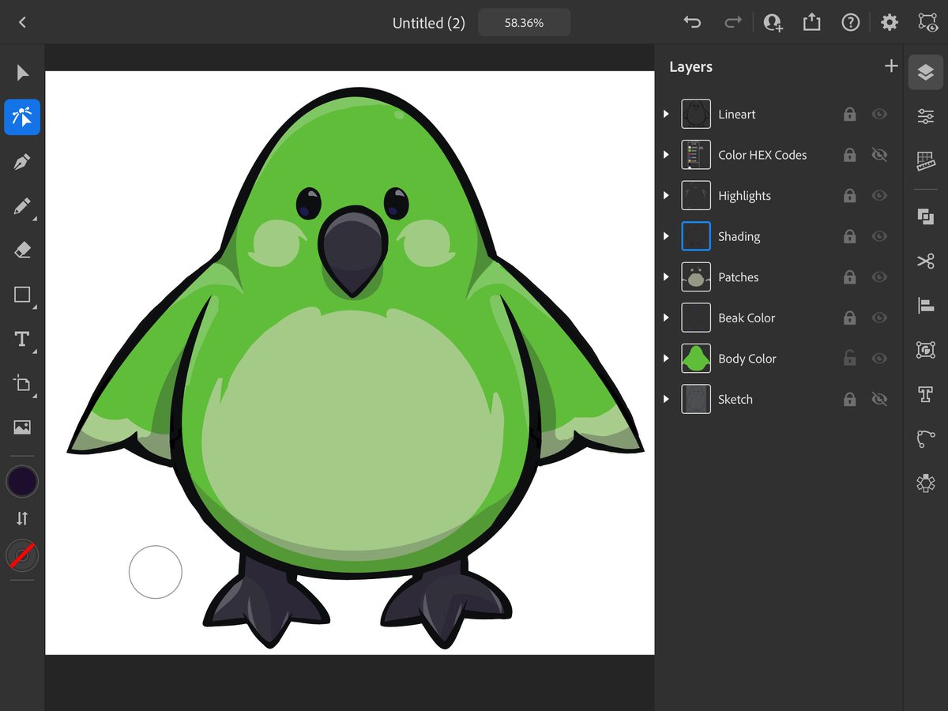Open the Align panel
The image size is (948, 711).
tap(926, 305)
